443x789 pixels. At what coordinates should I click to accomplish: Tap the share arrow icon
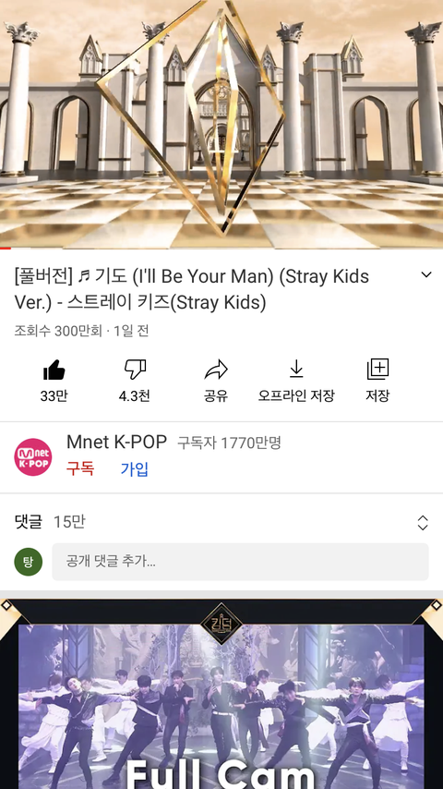[216, 370]
